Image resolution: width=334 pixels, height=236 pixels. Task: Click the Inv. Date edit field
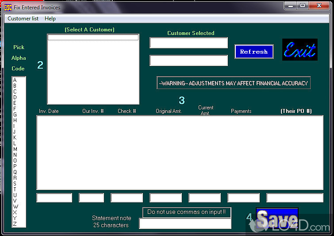tap(54, 198)
